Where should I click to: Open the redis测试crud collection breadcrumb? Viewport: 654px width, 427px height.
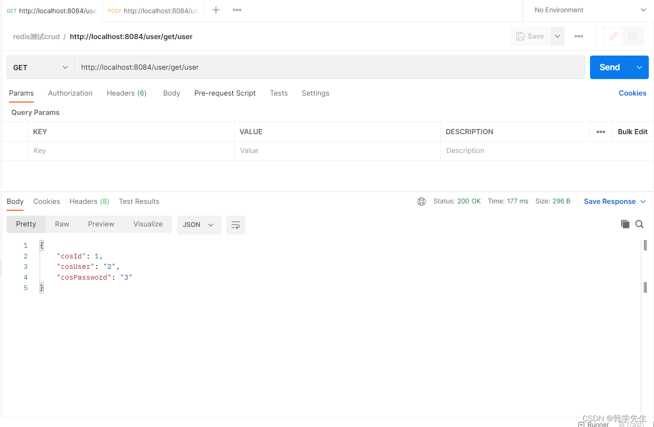pyautogui.click(x=36, y=37)
